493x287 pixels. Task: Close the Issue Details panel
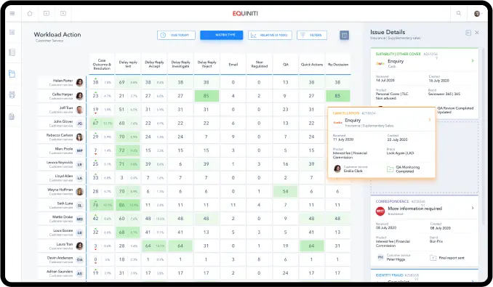point(477,33)
